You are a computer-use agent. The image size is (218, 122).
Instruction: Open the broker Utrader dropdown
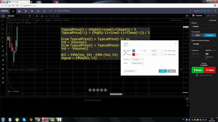(204, 26)
